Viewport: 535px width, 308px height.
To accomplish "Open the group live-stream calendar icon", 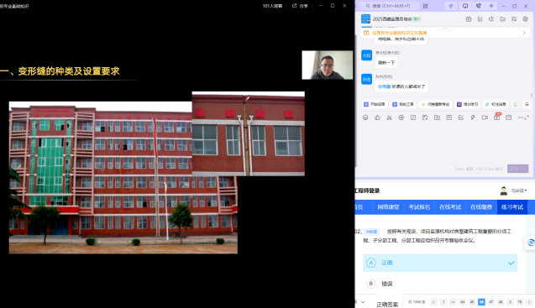I will click(469, 19).
